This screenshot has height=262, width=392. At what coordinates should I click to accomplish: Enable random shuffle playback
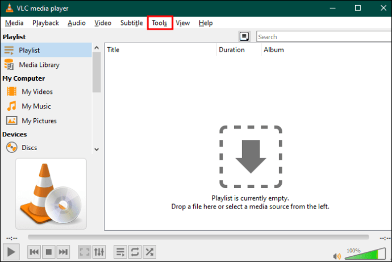(x=149, y=252)
